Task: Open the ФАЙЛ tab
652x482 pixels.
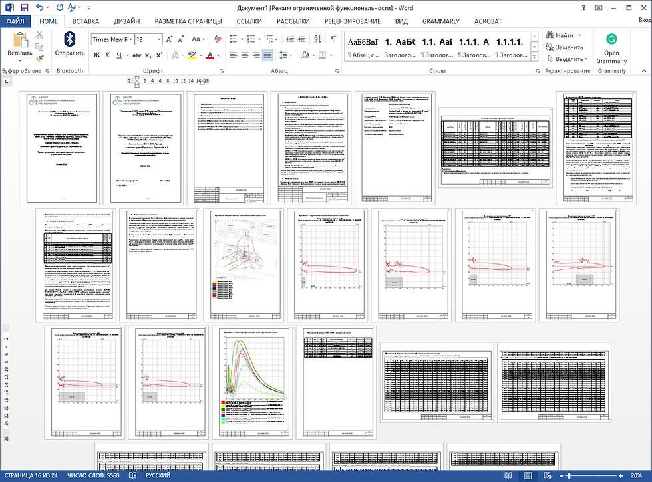Action: coord(15,21)
